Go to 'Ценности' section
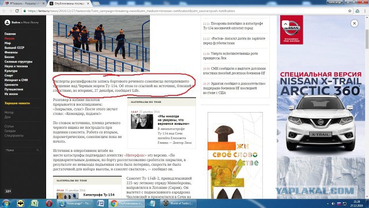 pyautogui.click(x=11, y=85)
